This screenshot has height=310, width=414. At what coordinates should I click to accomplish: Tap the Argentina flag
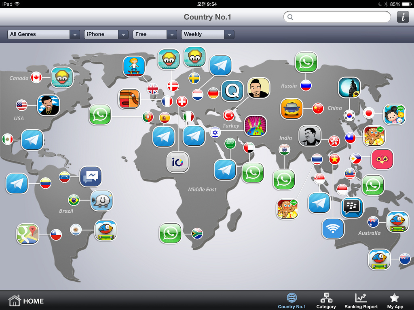76,229
